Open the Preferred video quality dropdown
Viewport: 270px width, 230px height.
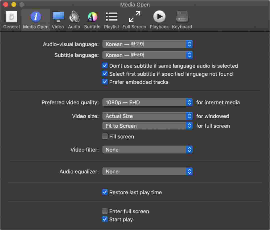147,102
